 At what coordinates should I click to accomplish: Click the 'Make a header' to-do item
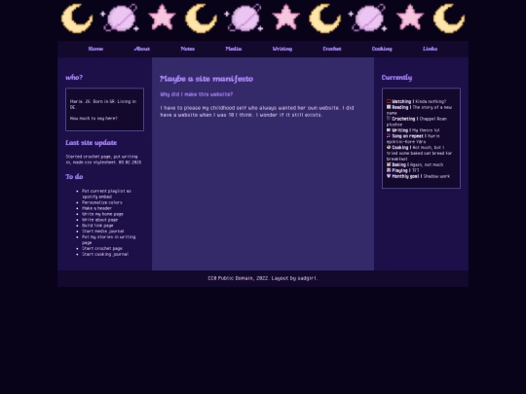click(x=96, y=208)
